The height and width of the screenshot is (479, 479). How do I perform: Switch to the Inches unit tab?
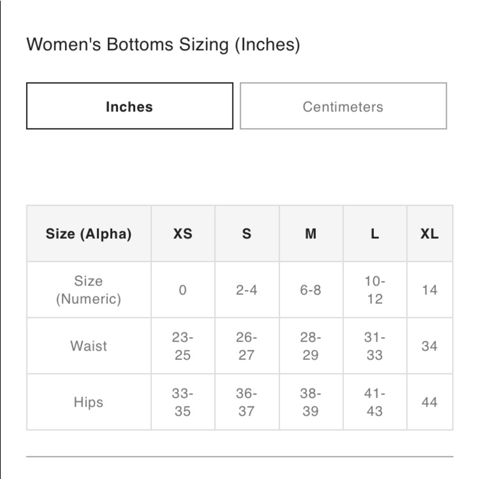(x=129, y=106)
